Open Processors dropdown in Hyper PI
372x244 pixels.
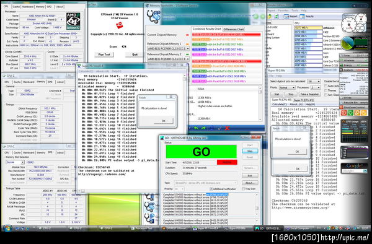pos(316,87)
